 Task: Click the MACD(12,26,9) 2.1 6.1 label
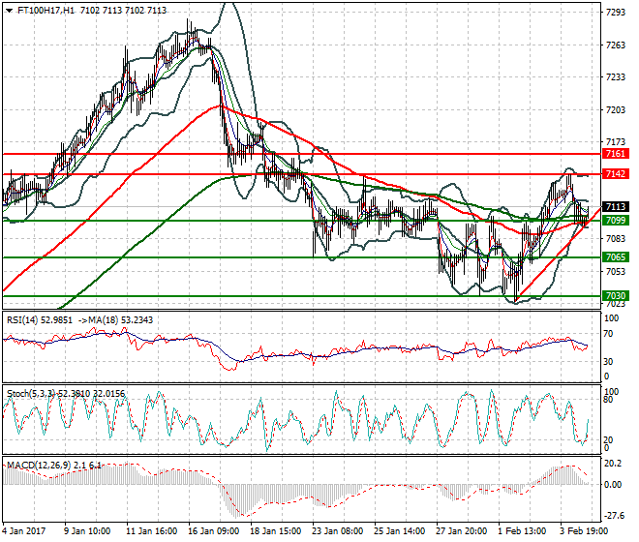(54, 465)
